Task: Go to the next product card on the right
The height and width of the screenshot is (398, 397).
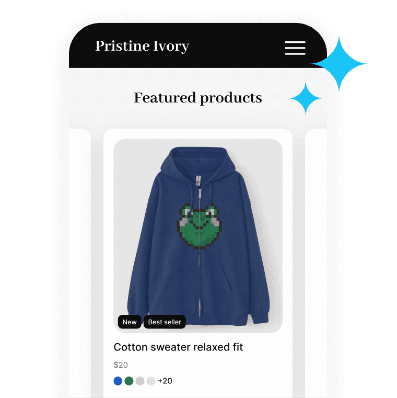Action: (x=316, y=263)
